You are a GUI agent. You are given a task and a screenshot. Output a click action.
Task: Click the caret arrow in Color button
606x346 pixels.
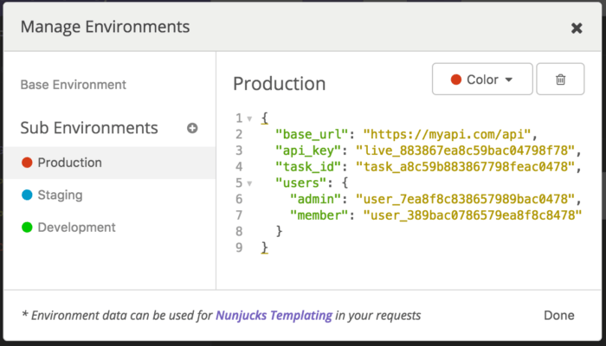pyautogui.click(x=509, y=80)
